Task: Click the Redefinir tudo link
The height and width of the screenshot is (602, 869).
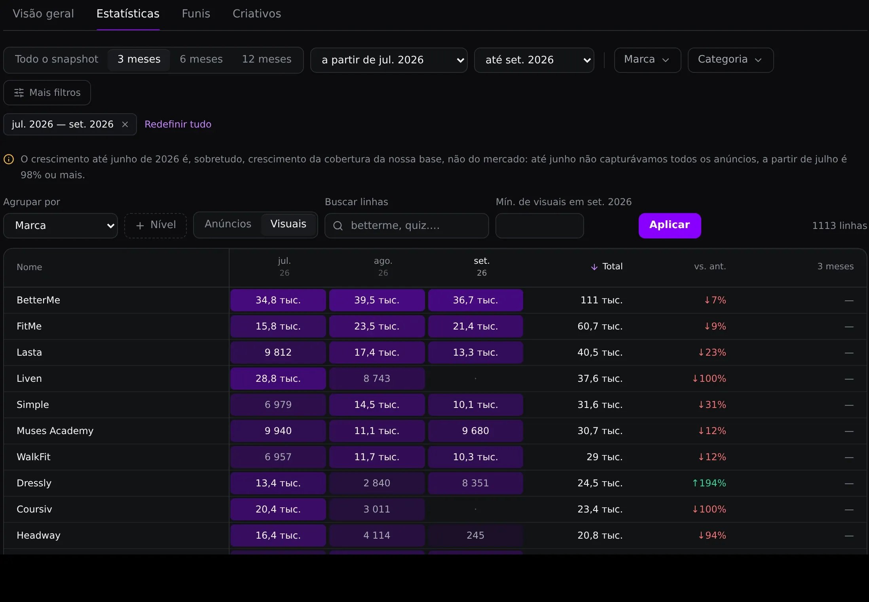Action: click(178, 124)
